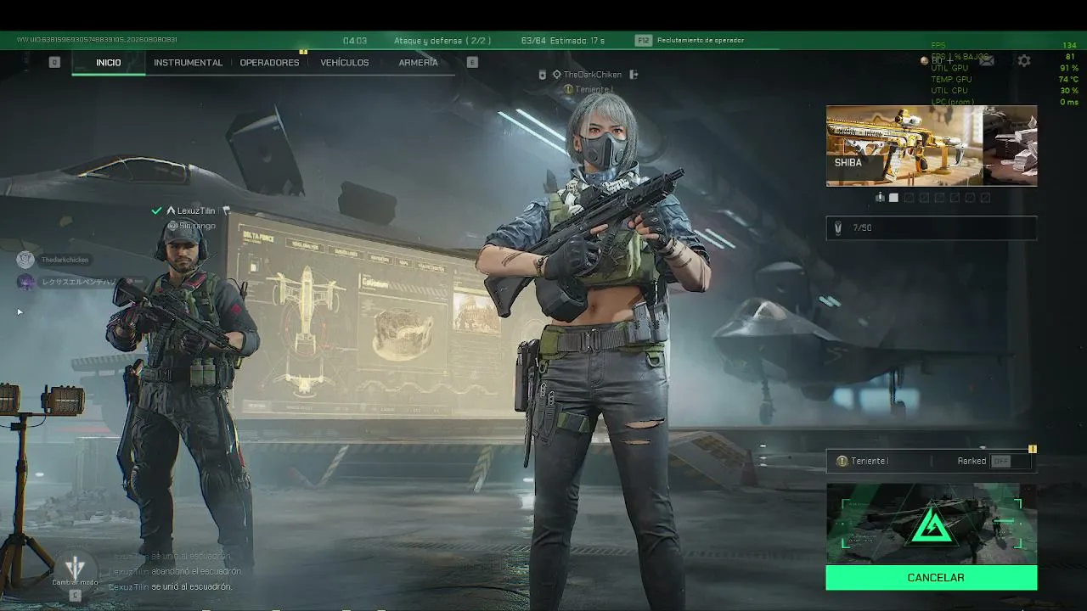The width and height of the screenshot is (1087, 611).
Task: Click the F12 key icon
Action: (644, 40)
